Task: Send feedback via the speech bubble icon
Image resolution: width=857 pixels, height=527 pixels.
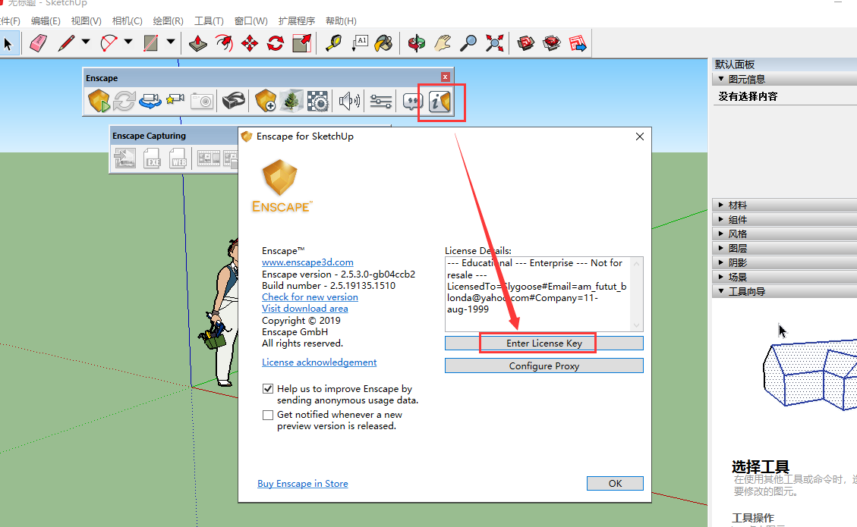Action: coord(414,100)
